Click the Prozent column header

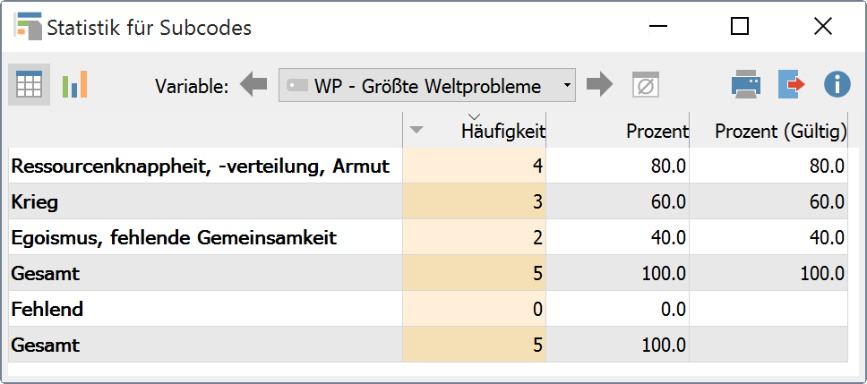tap(656, 132)
